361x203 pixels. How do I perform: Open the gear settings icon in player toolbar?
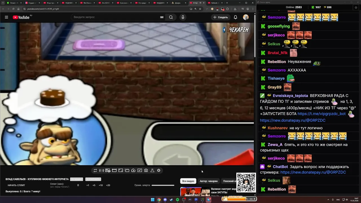click(x=159, y=171)
